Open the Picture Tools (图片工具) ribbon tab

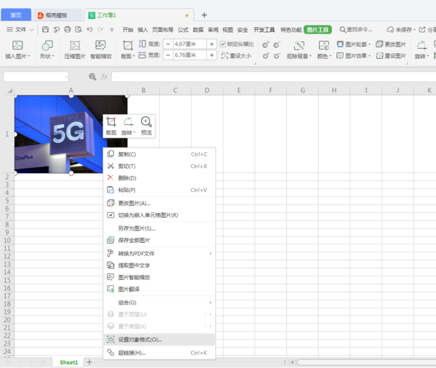pyautogui.click(x=318, y=30)
